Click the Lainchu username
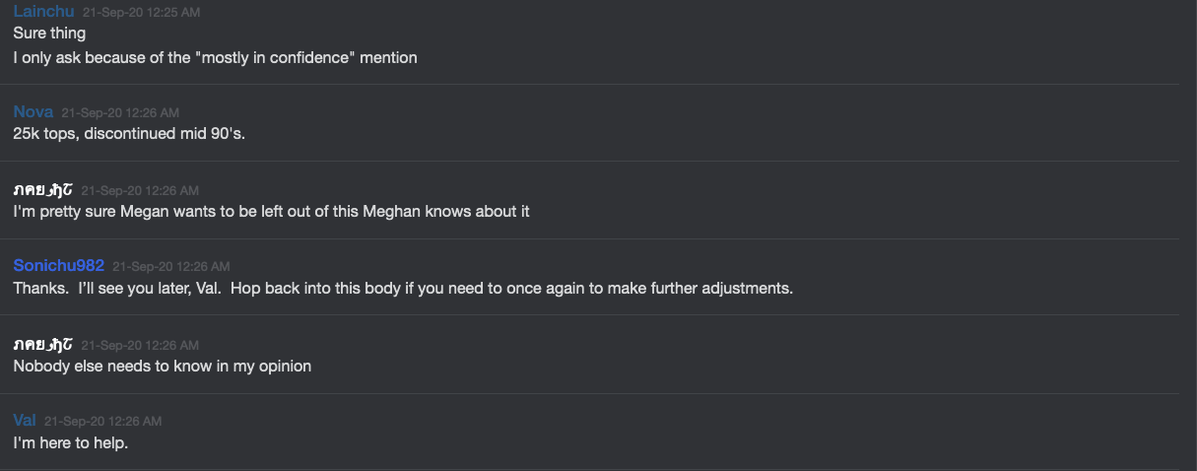 [43, 11]
